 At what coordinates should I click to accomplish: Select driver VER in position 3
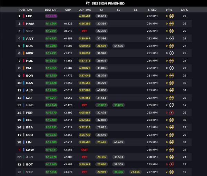pyautogui.click(x=29, y=31)
